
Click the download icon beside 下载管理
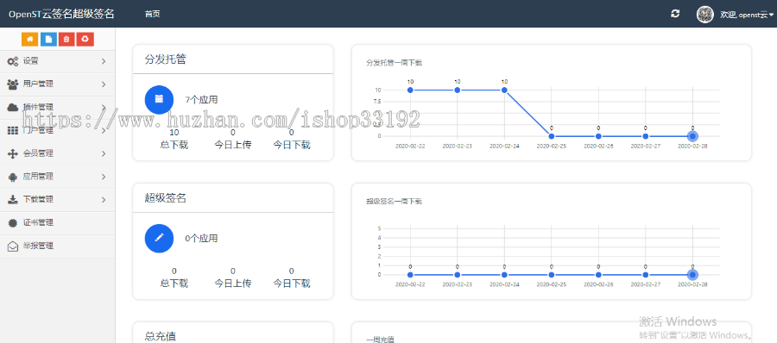click(x=13, y=199)
